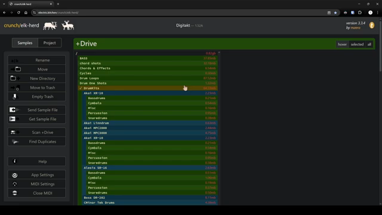
Task: Select the Cycles folder
Action: pos(147,73)
